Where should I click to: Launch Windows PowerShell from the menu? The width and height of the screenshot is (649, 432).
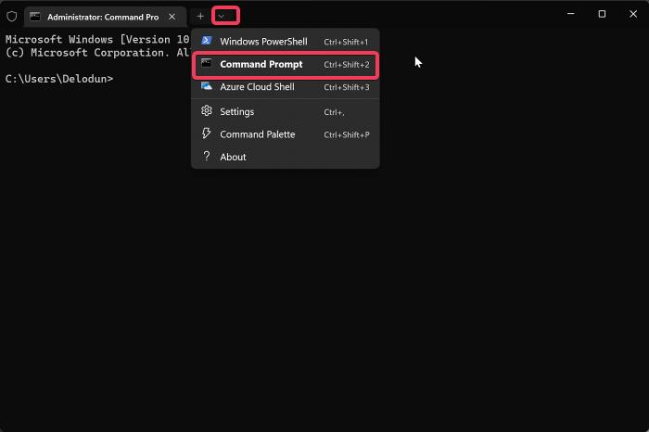[x=286, y=42]
